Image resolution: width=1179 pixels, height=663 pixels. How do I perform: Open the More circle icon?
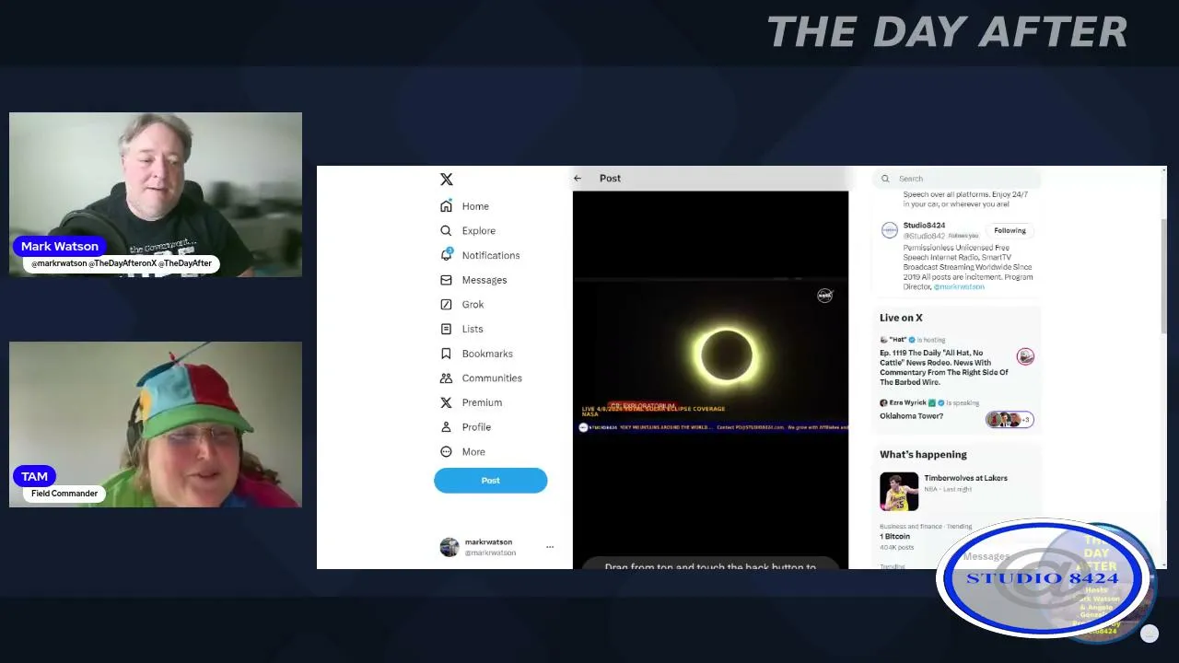446,452
